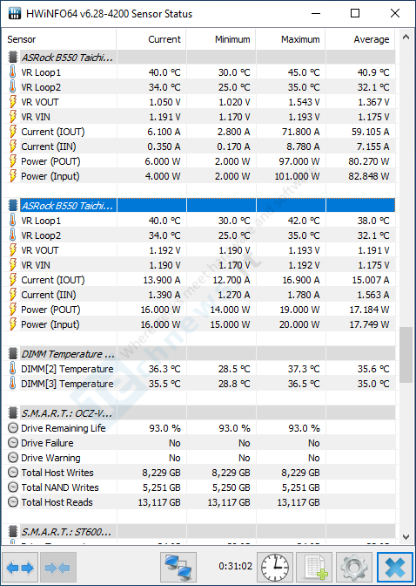The width and height of the screenshot is (416, 586).
Task: Click the 1.543 V maximum value
Action: [x=304, y=102]
